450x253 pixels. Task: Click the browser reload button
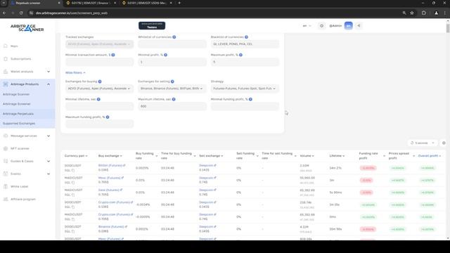pyautogui.click(x=21, y=13)
